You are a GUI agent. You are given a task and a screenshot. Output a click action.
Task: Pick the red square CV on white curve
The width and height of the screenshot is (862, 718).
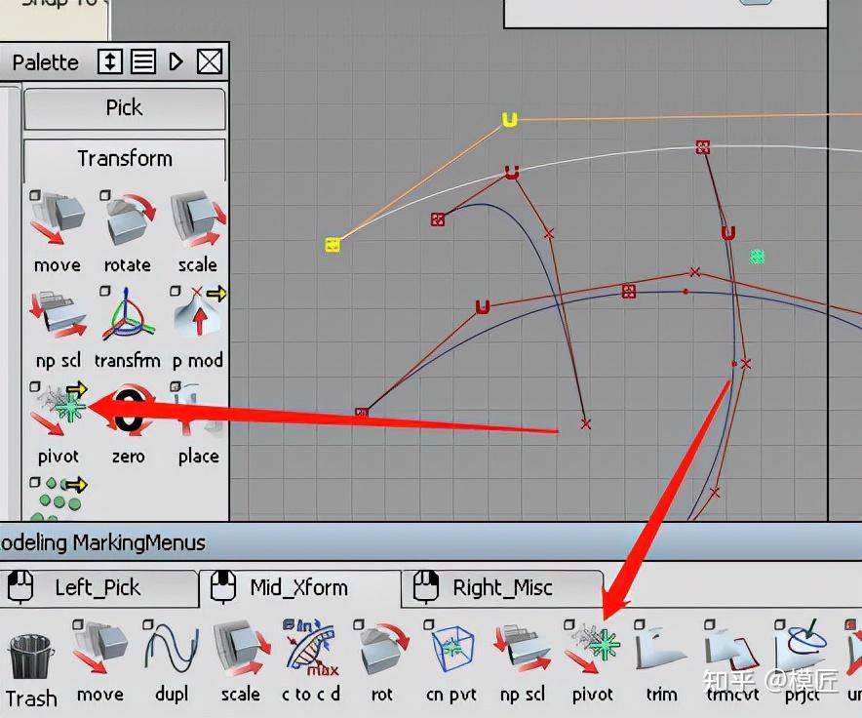click(x=703, y=147)
